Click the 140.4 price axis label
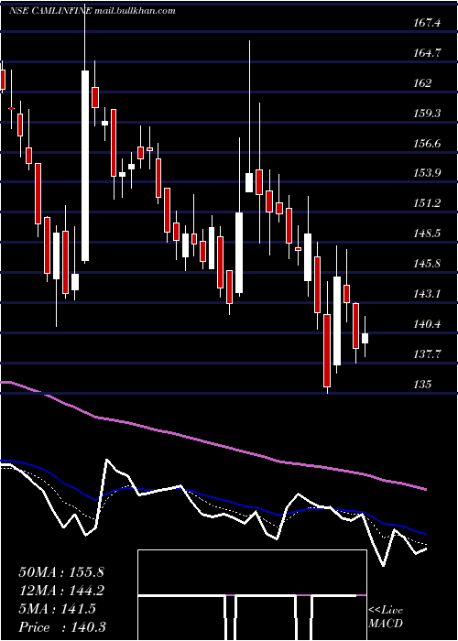Image resolution: width=458 pixels, height=641 pixels. tap(428, 324)
